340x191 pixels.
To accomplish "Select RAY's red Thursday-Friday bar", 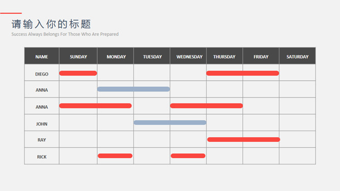I will coord(243,140).
